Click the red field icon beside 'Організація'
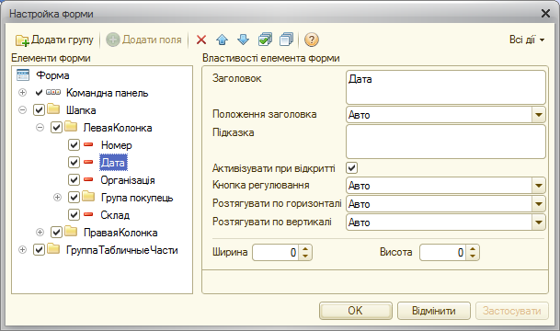Image resolution: width=560 pixels, height=331 pixels. click(x=88, y=179)
